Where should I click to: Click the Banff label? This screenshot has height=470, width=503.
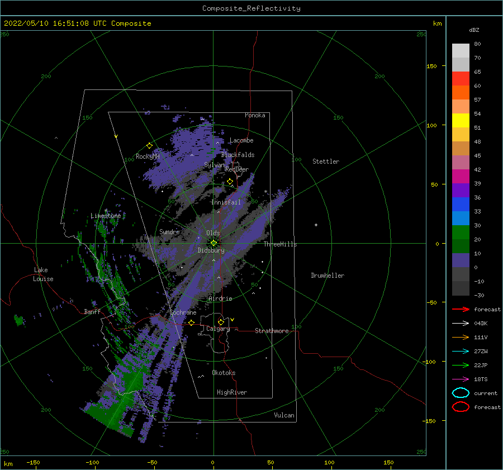coord(92,311)
